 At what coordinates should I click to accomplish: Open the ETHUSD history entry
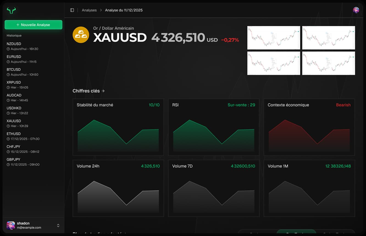click(14, 134)
